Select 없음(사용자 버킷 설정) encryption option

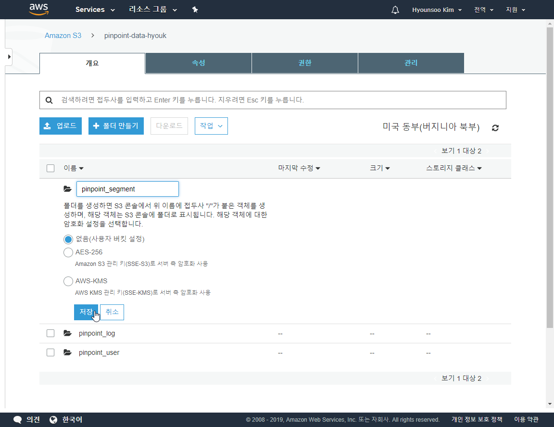pyautogui.click(x=68, y=239)
